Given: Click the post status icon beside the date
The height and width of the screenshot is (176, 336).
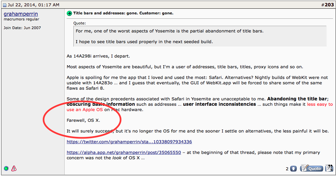Looking at the screenshot, I should pyautogui.click(x=4, y=5).
